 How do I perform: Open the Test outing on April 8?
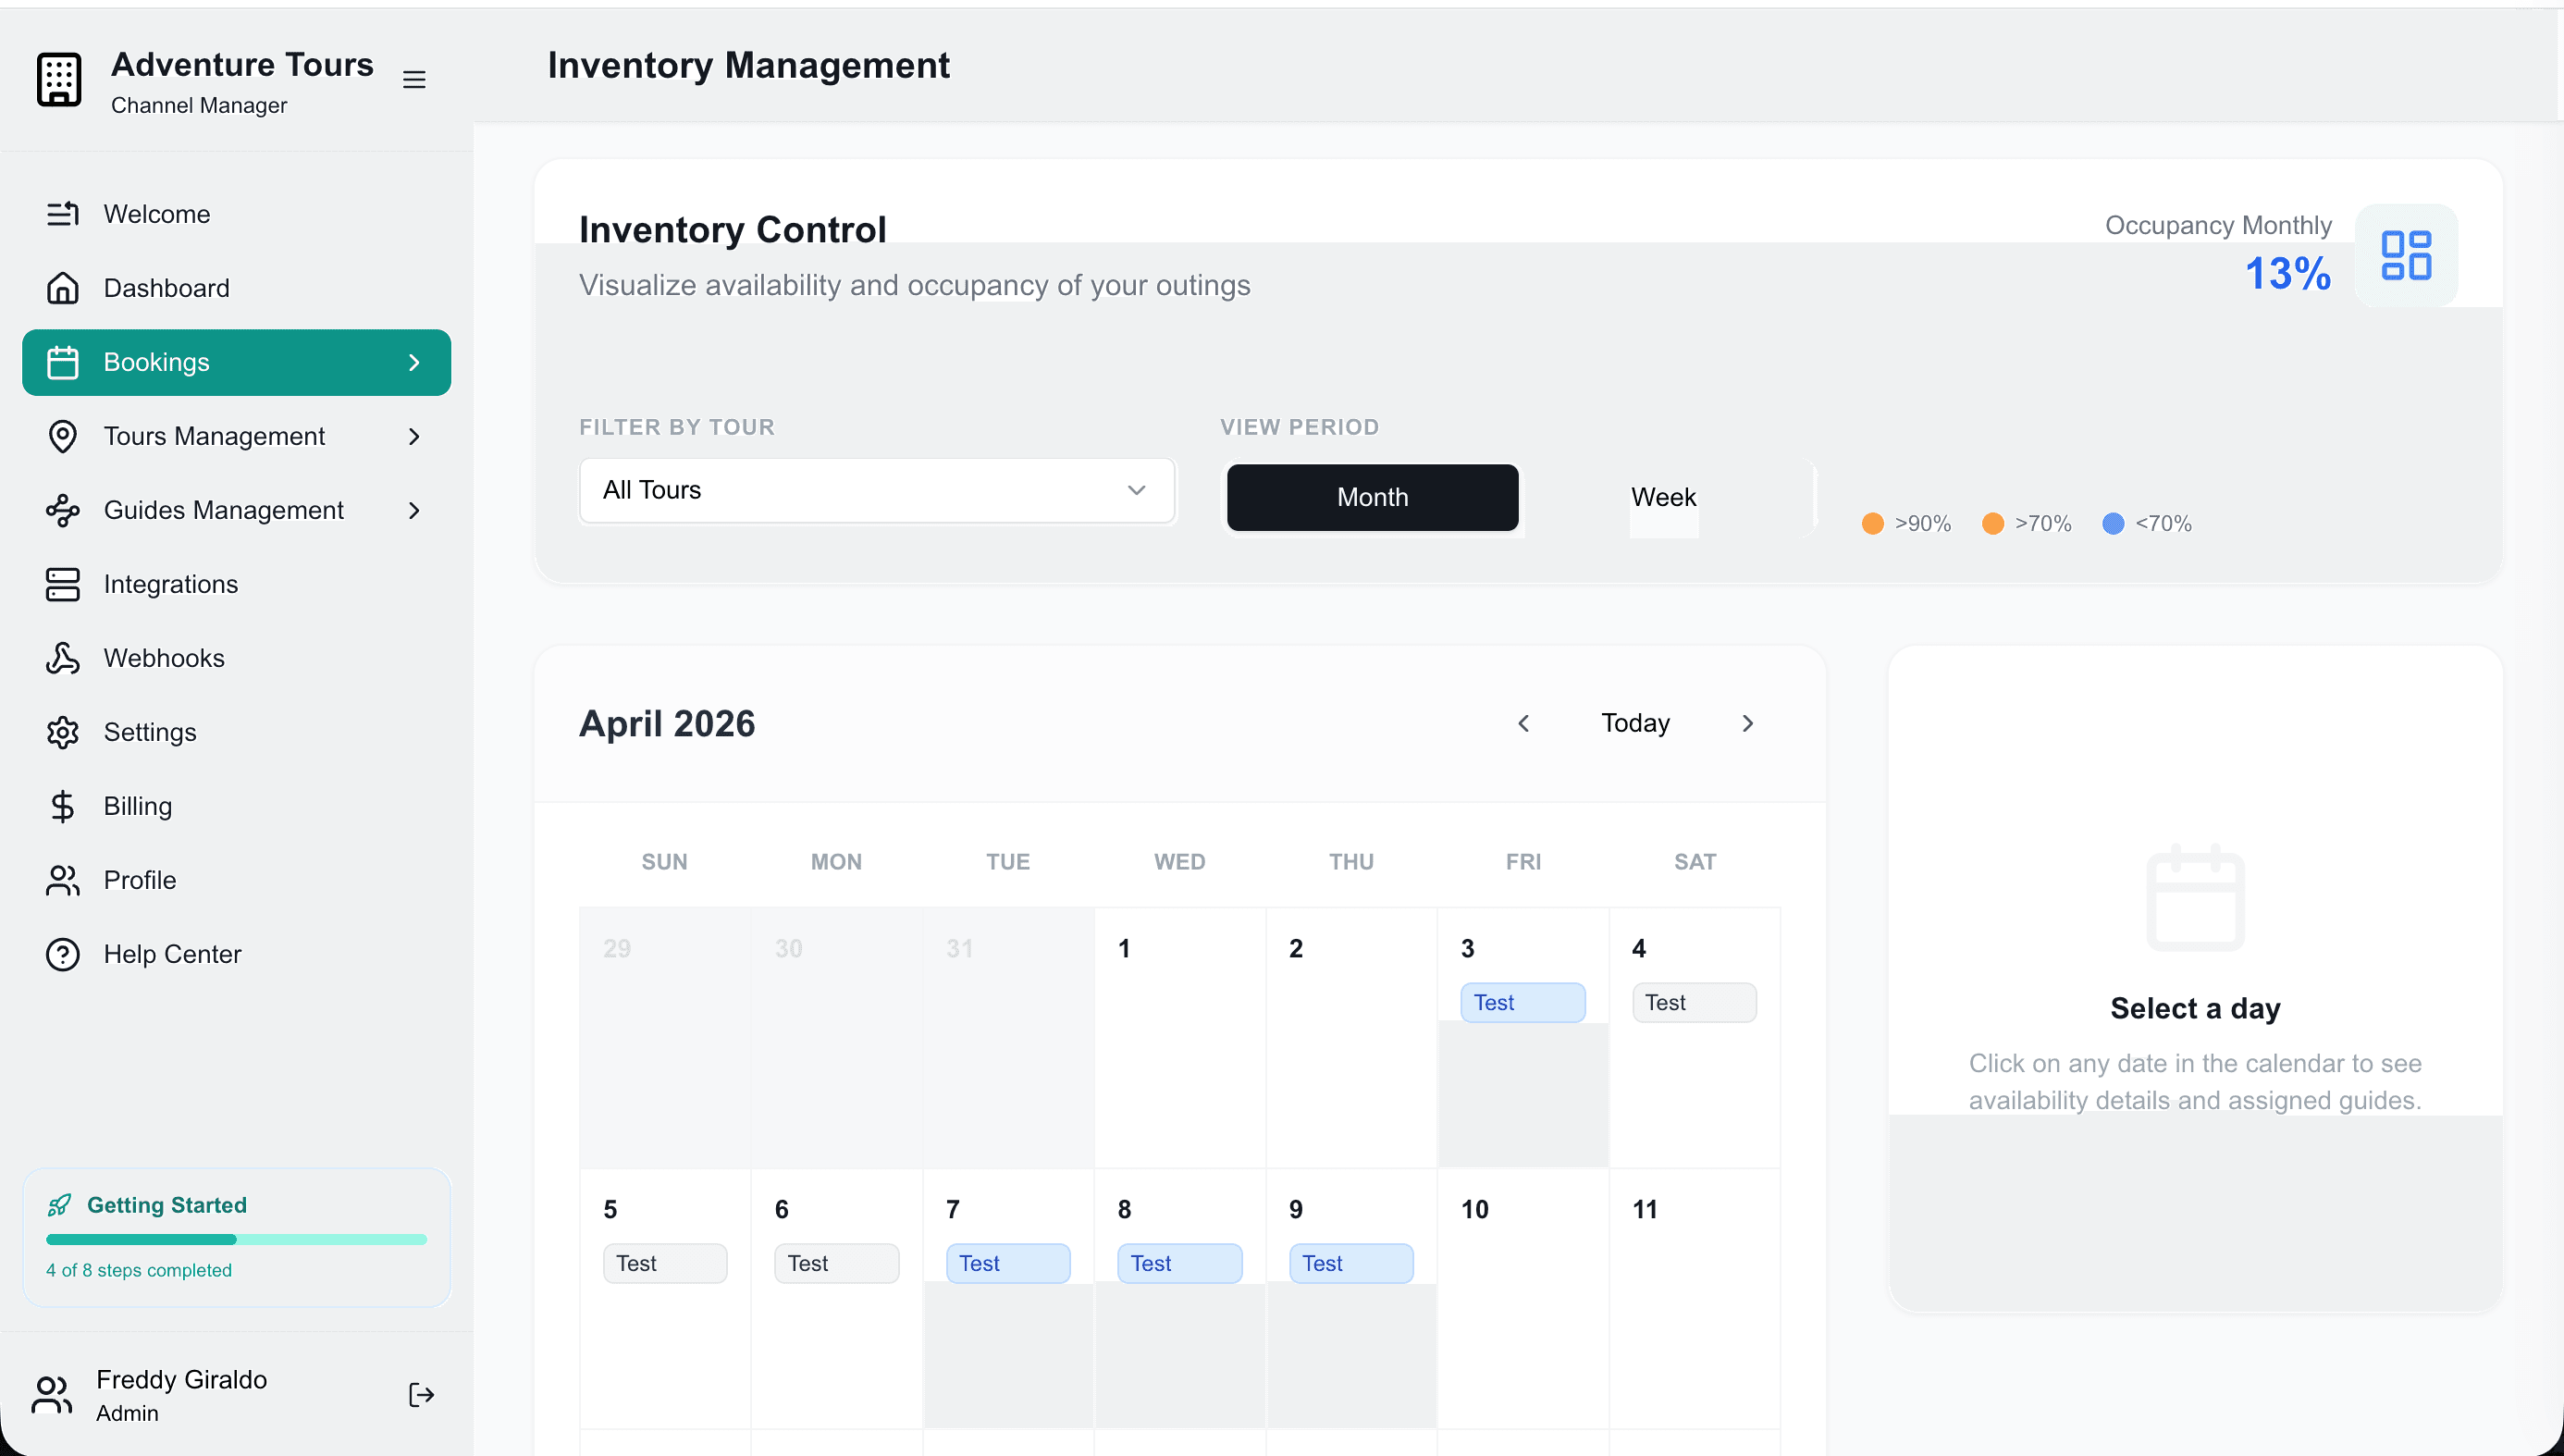pos(1179,1263)
